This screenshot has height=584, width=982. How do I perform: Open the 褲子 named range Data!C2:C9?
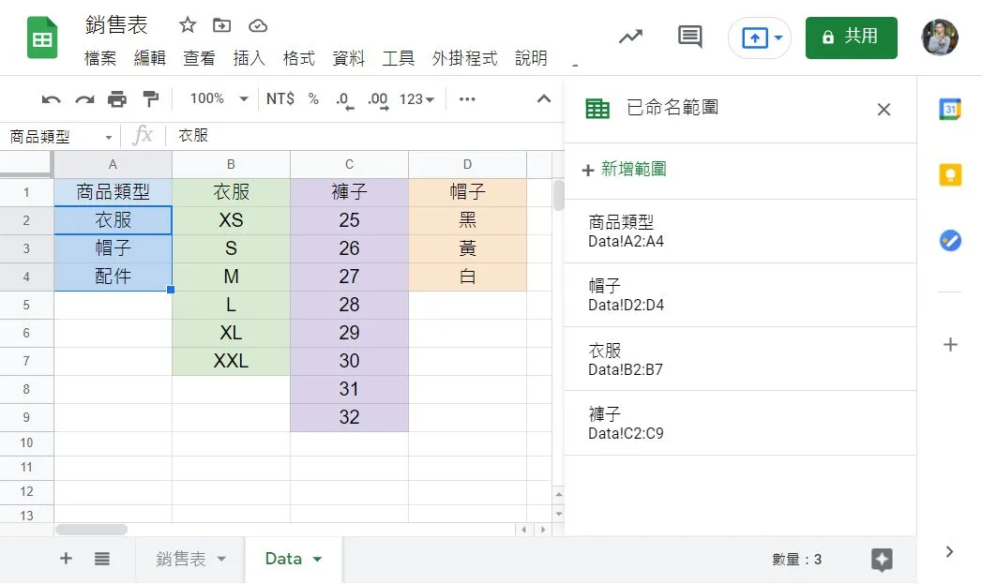tap(740, 423)
